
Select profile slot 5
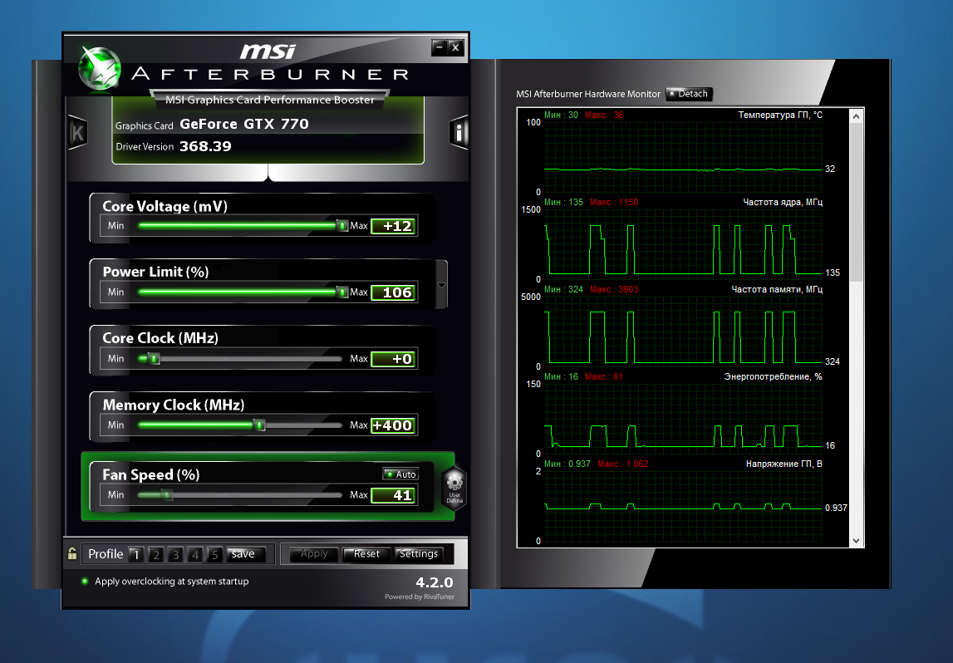click(x=214, y=554)
